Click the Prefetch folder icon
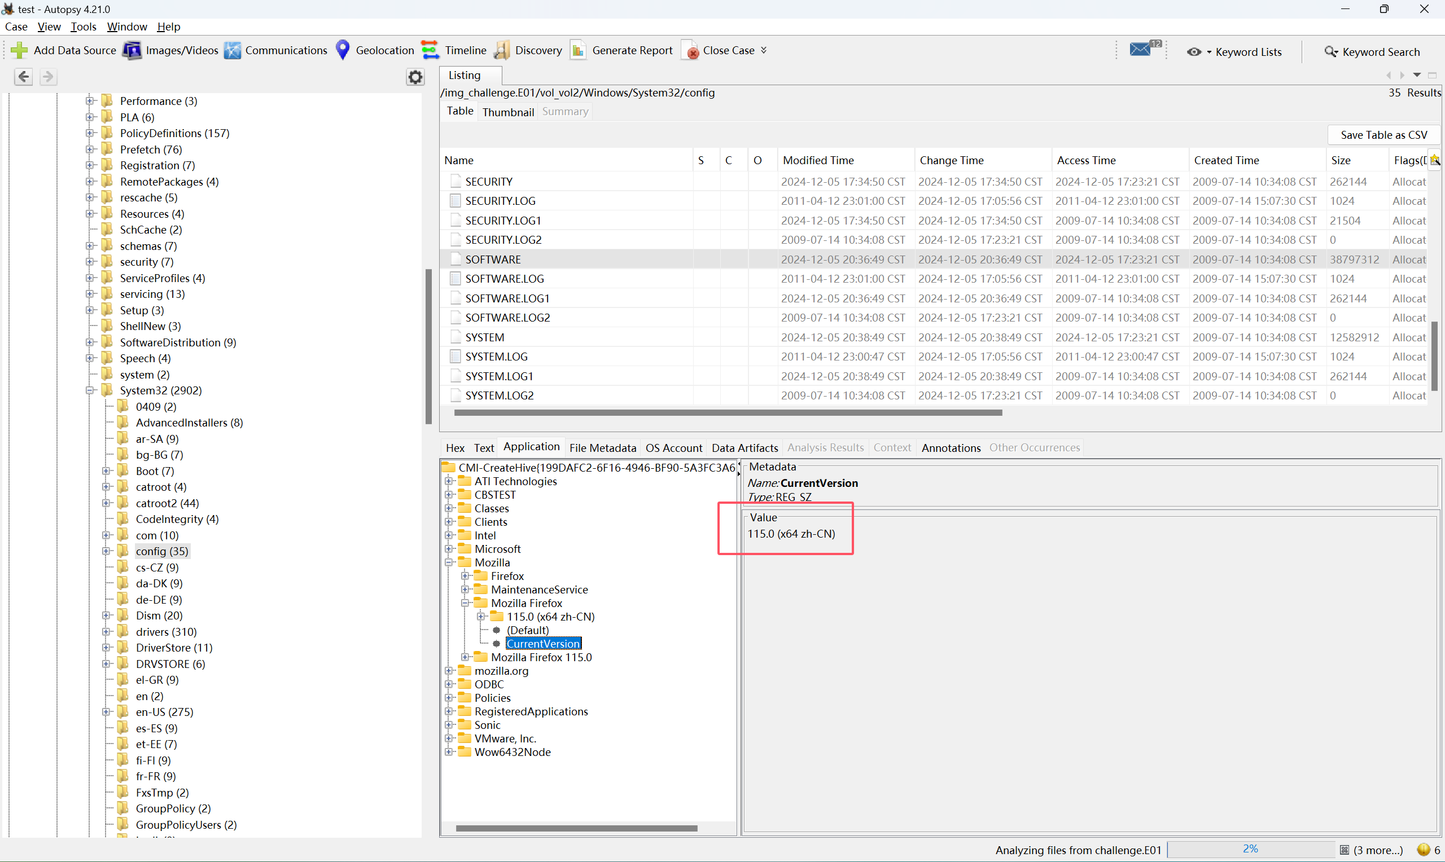The width and height of the screenshot is (1445, 862). pyautogui.click(x=107, y=149)
